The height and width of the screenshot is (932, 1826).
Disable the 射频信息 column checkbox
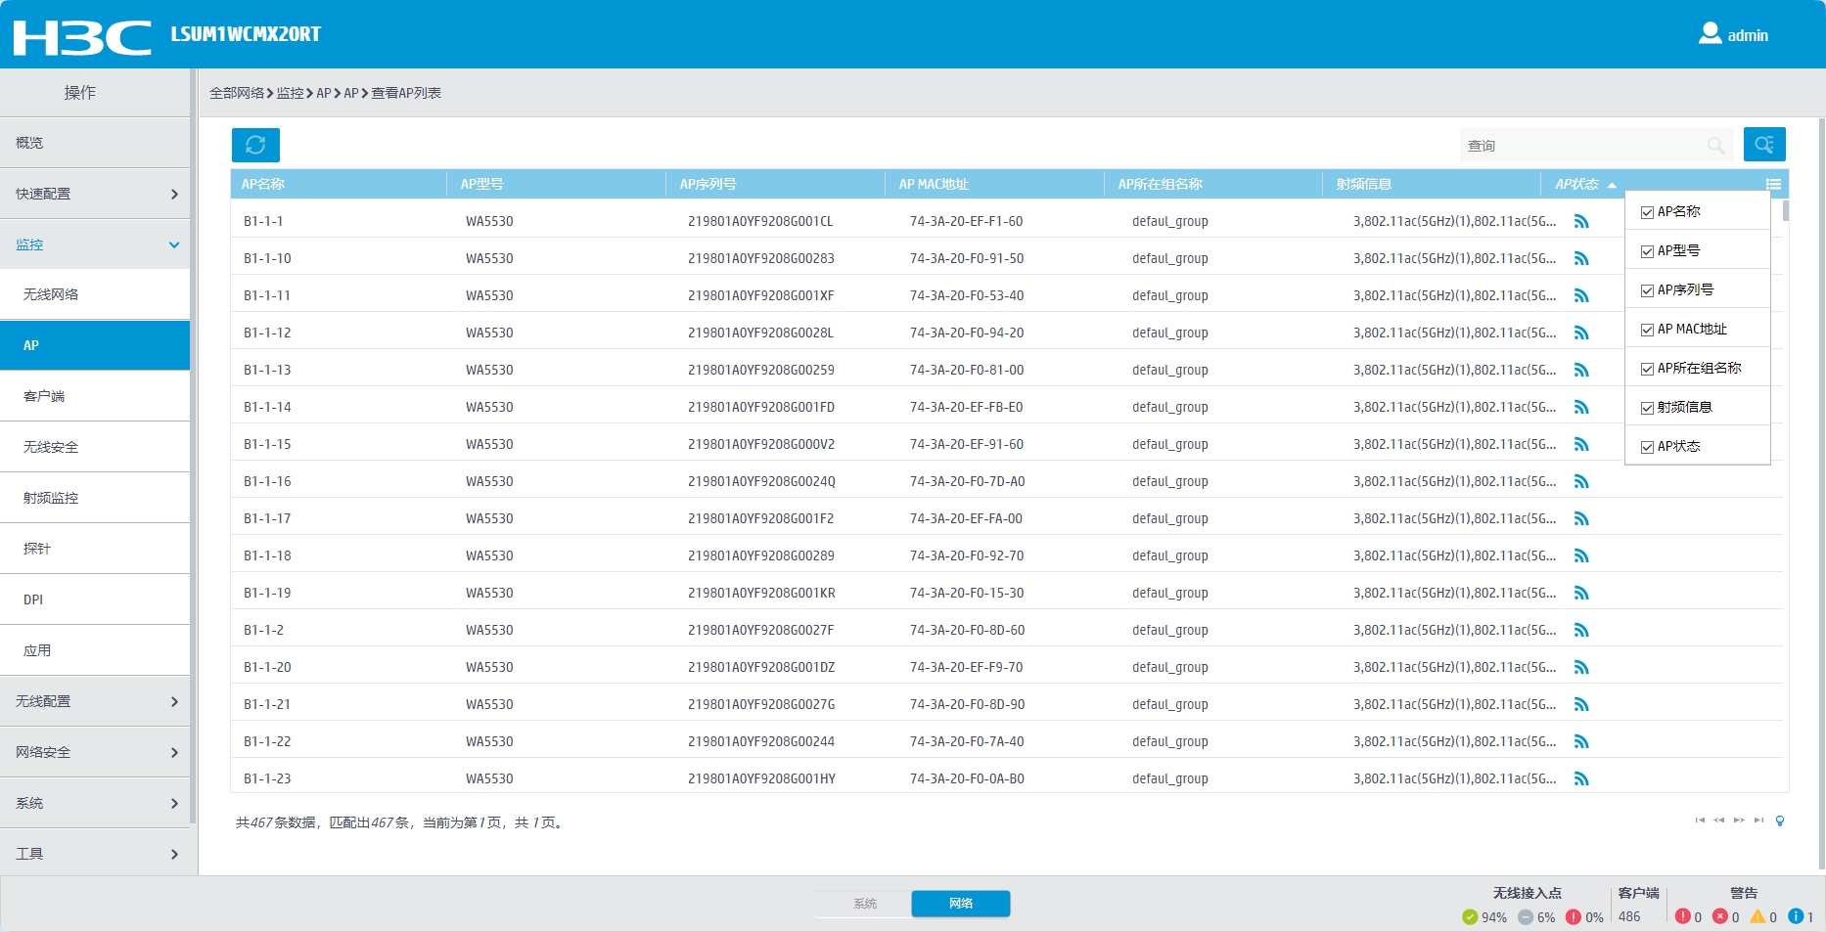[x=1647, y=408]
